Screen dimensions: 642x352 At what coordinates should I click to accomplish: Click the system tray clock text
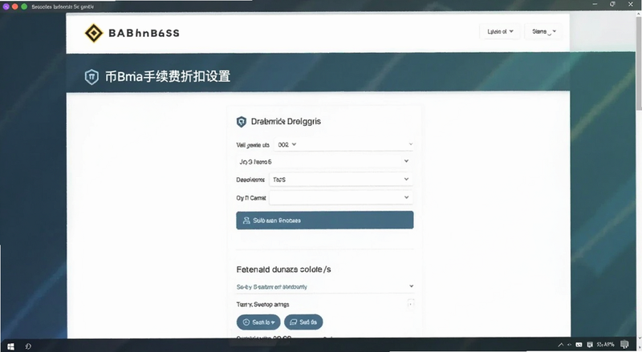606,345
